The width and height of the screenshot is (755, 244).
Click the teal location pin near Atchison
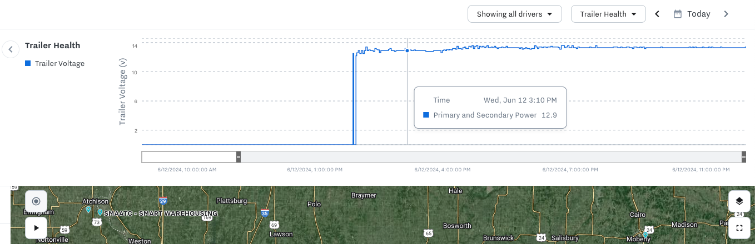88,210
